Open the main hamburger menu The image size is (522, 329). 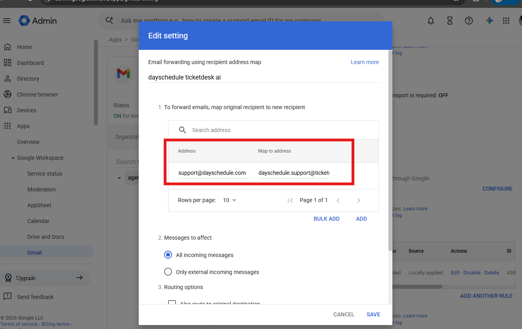coord(7,21)
